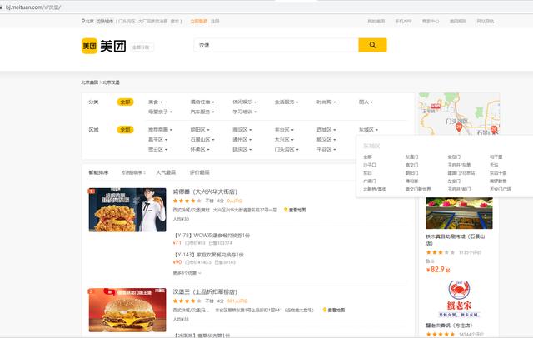Choose 沙子口 in 东城区 popup

(x=370, y=165)
